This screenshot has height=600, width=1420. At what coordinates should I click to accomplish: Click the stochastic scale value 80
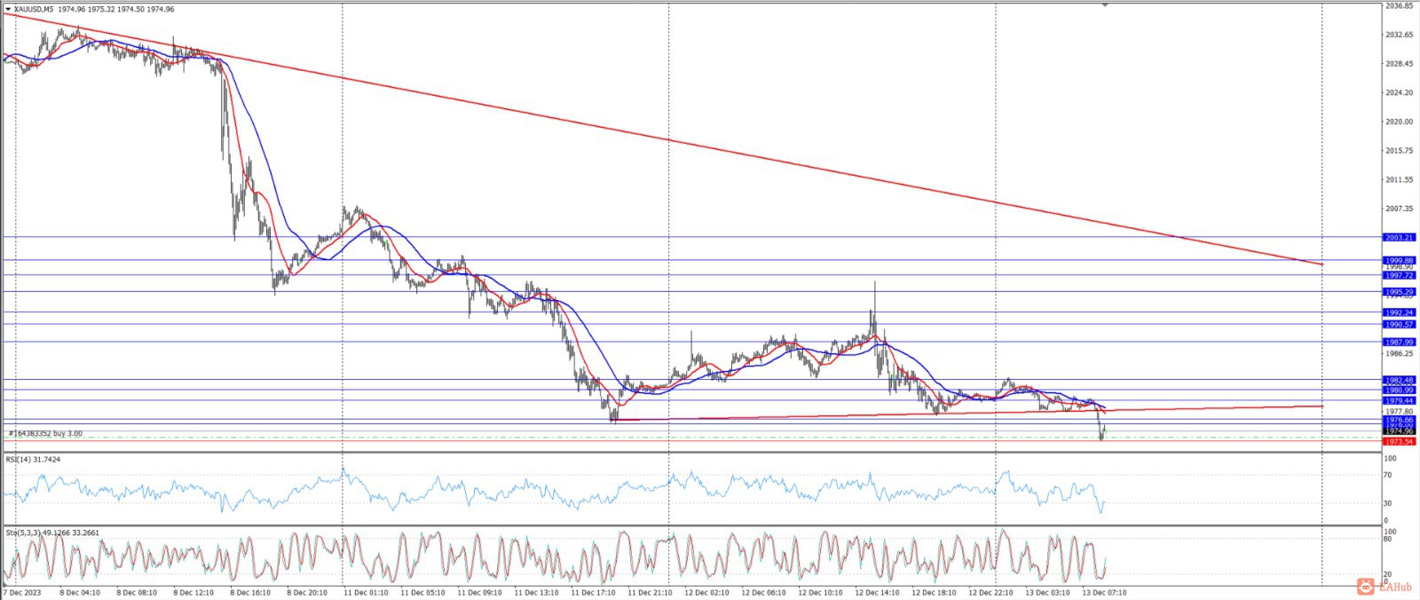pyautogui.click(x=1389, y=538)
